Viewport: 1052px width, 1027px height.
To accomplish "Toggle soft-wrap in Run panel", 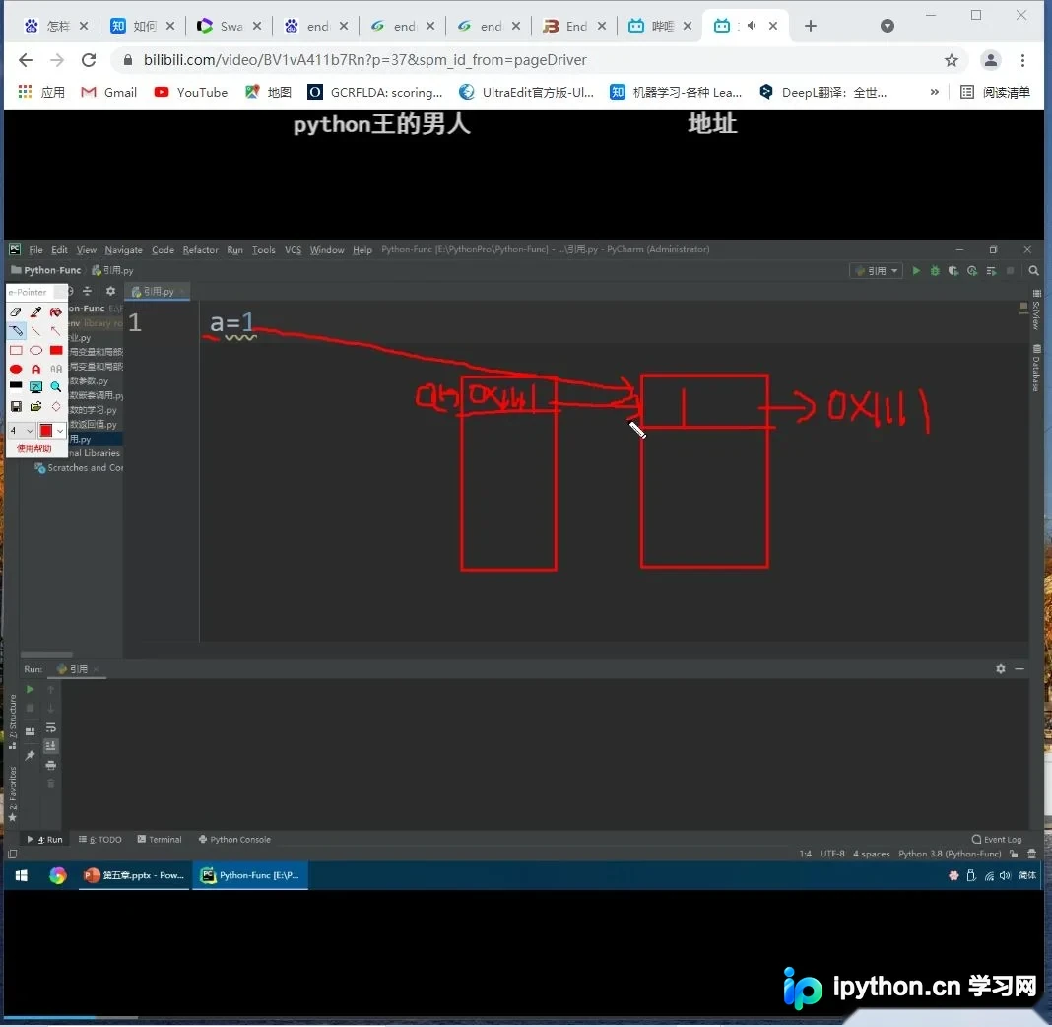I will (x=50, y=727).
